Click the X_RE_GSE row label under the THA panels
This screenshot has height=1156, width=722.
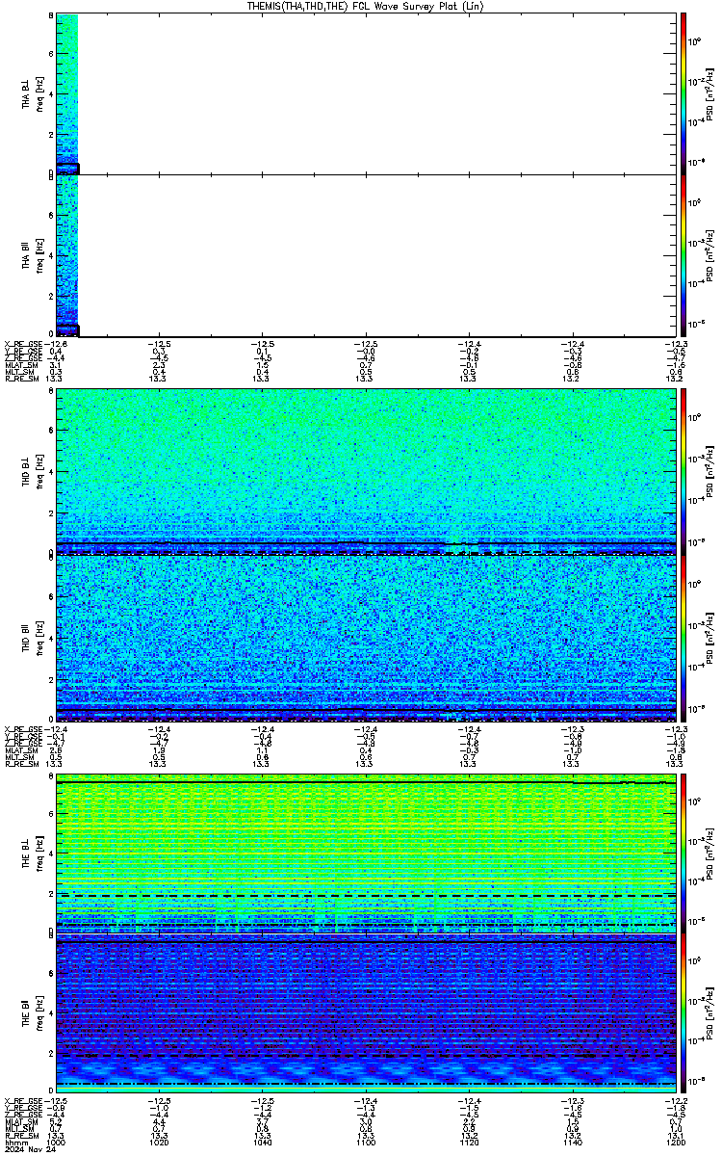coord(24,344)
